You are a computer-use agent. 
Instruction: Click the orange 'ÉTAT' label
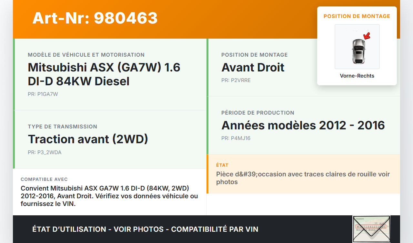tap(222, 165)
